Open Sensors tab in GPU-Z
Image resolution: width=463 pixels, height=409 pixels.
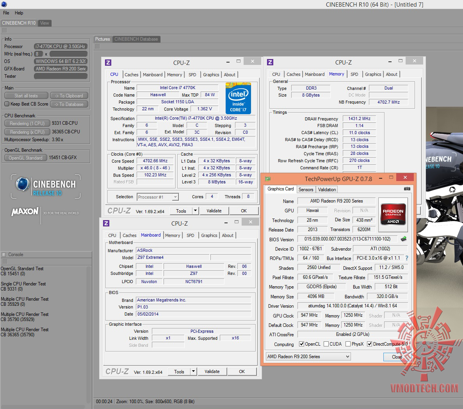[x=306, y=190]
